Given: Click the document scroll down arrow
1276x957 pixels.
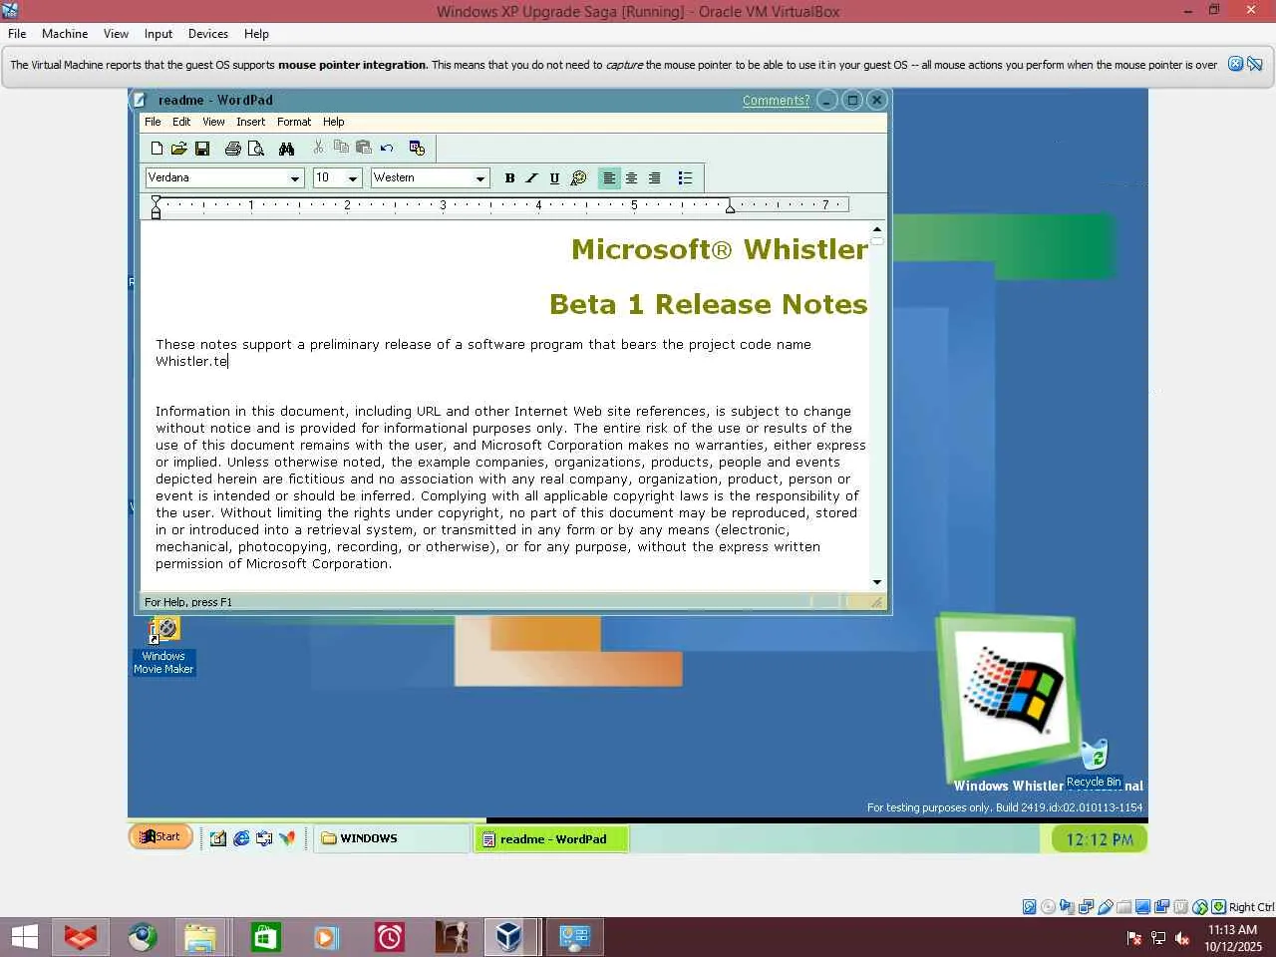Looking at the screenshot, I should click(x=877, y=582).
